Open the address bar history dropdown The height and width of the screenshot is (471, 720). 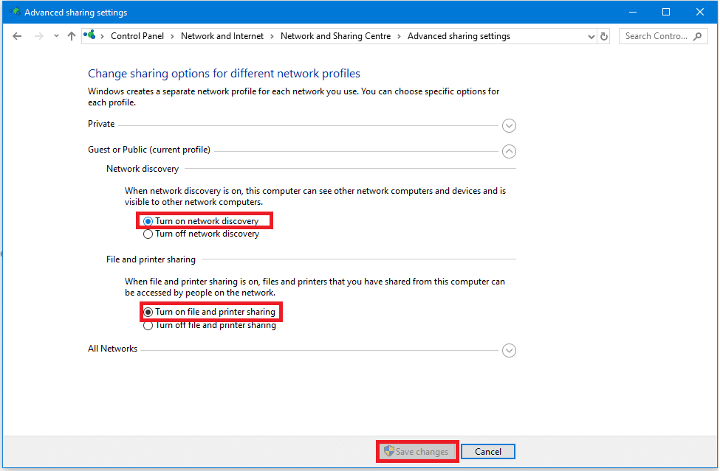pos(591,36)
